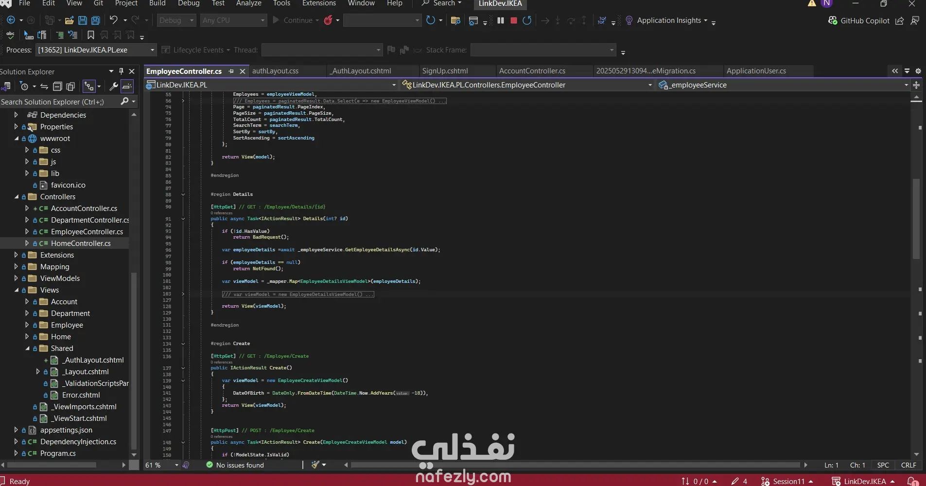Expand the ViewModels folder
926x486 pixels.
coord(16,278)
